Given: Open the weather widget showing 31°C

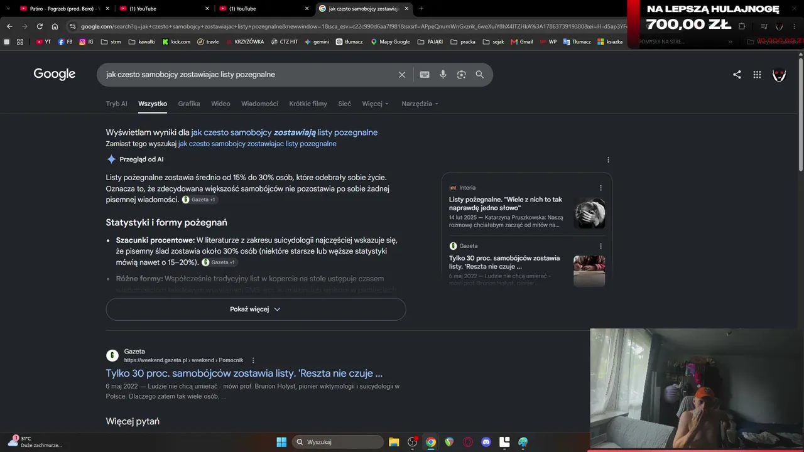Looking at the screenshot, I should (x=35, y=442).
